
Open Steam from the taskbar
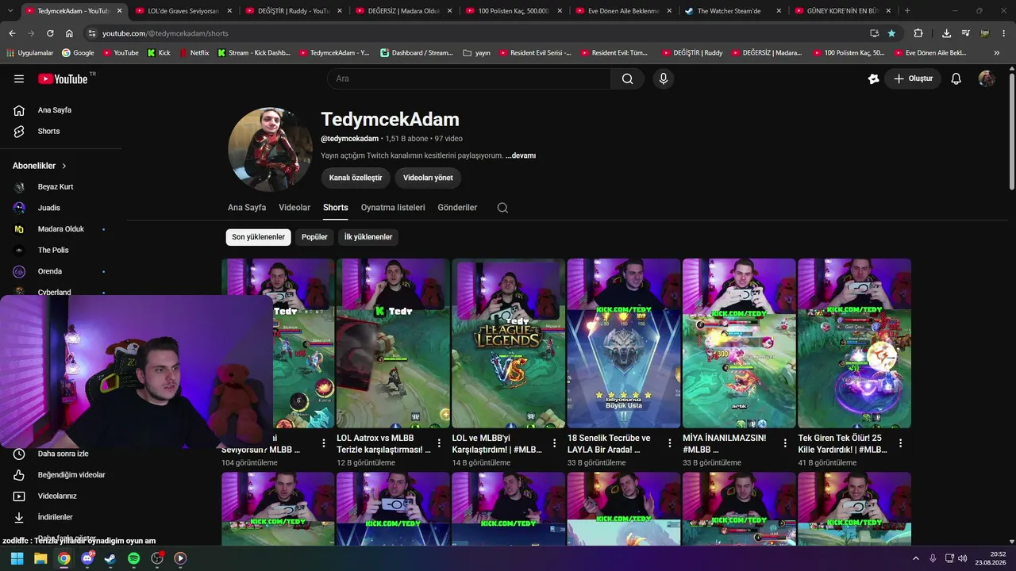pos(110,558)
